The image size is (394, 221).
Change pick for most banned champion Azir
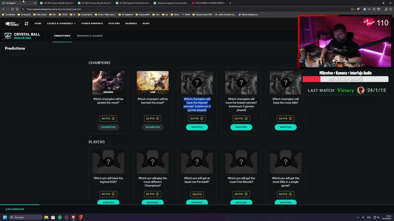(x=153, y=127)
